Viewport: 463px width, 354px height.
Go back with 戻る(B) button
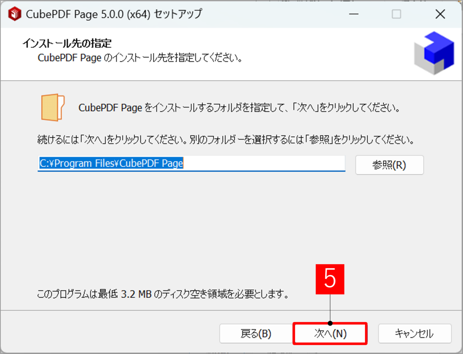[256, 333]
